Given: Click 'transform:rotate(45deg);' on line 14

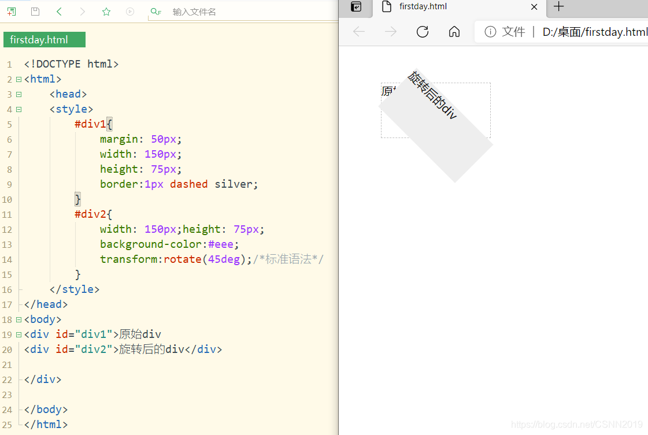Looking at the screenshot, I should 176,259.
